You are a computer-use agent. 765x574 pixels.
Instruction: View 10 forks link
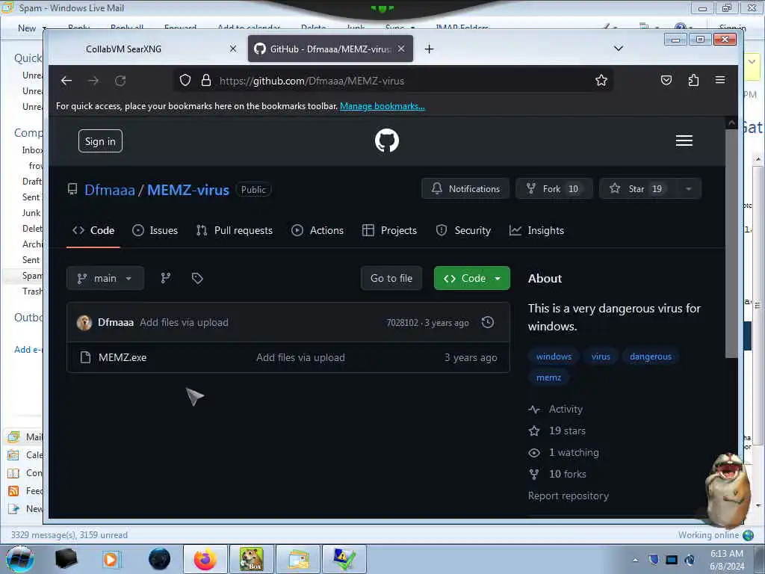[557, 474]
